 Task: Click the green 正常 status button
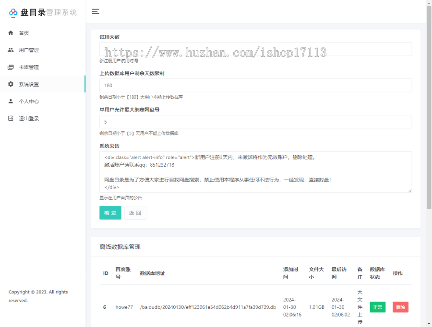point(377,307)
